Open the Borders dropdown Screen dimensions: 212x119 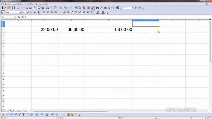coord(95,12)
